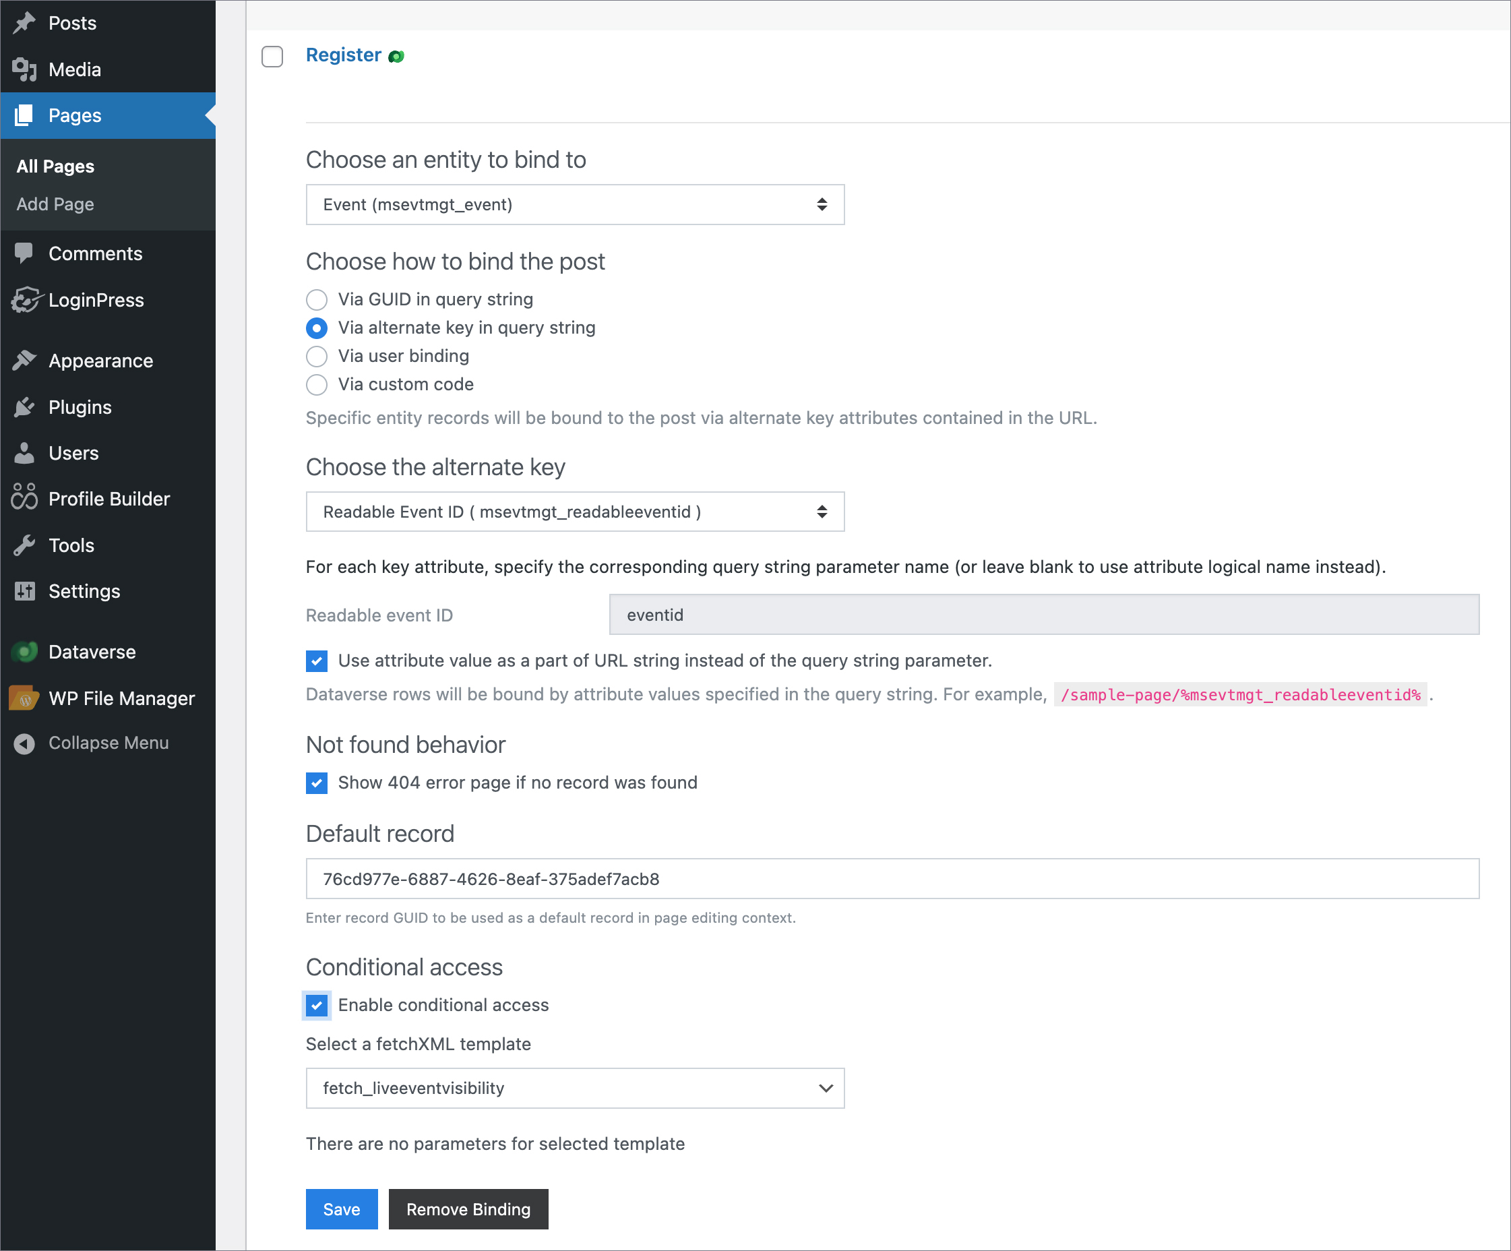Screen dimensions: 1511x1251
Task: Tick the checkbox next to Register
Action: click(x=272, y=56)
